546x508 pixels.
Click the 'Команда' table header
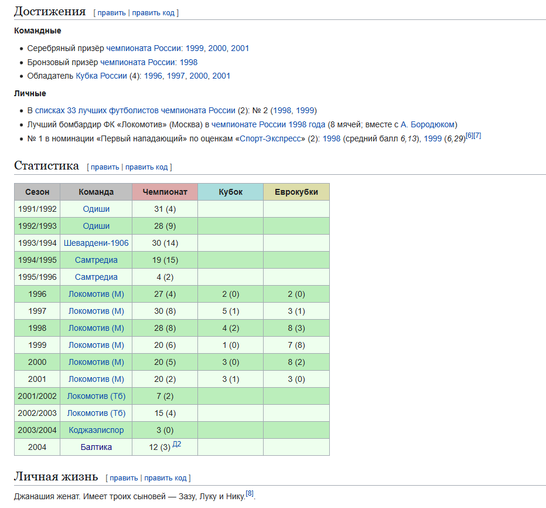pyautogui.click(x=96, y=192)
